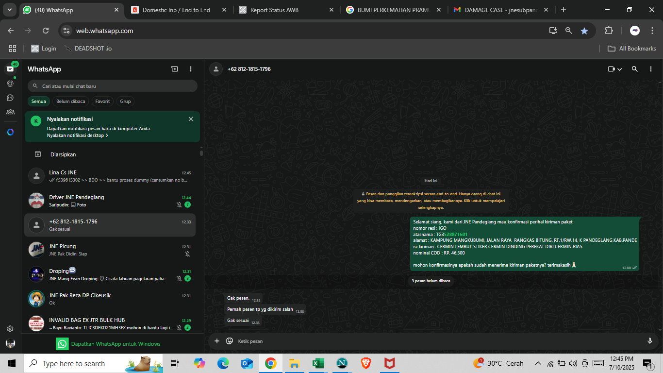Open the conversation options menu
This screenshot has width=663, height=373.
point(651,69)
